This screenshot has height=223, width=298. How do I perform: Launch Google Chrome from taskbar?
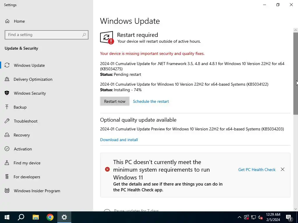click(50, 217)
